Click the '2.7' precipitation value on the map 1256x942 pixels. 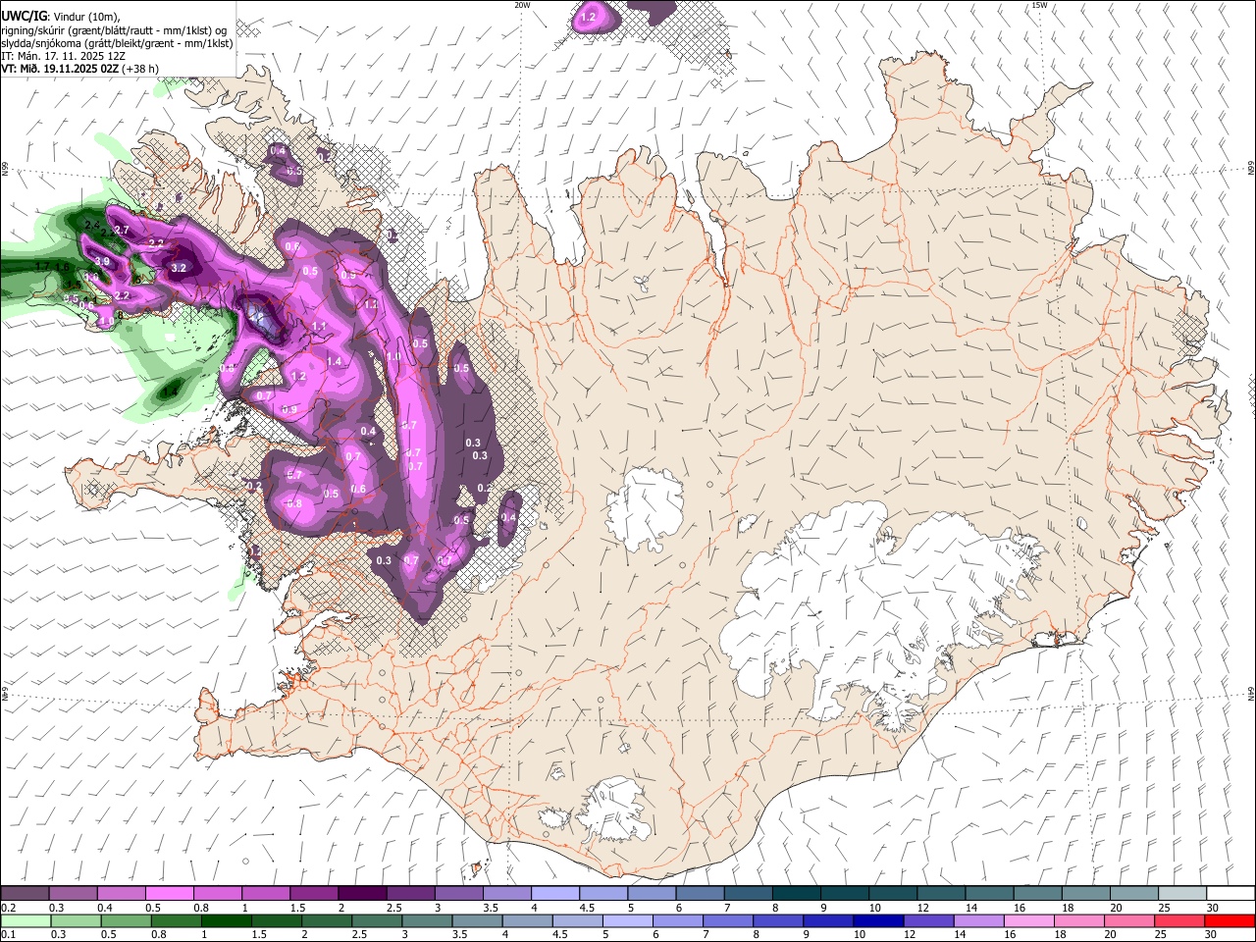(x=122, y=230)
